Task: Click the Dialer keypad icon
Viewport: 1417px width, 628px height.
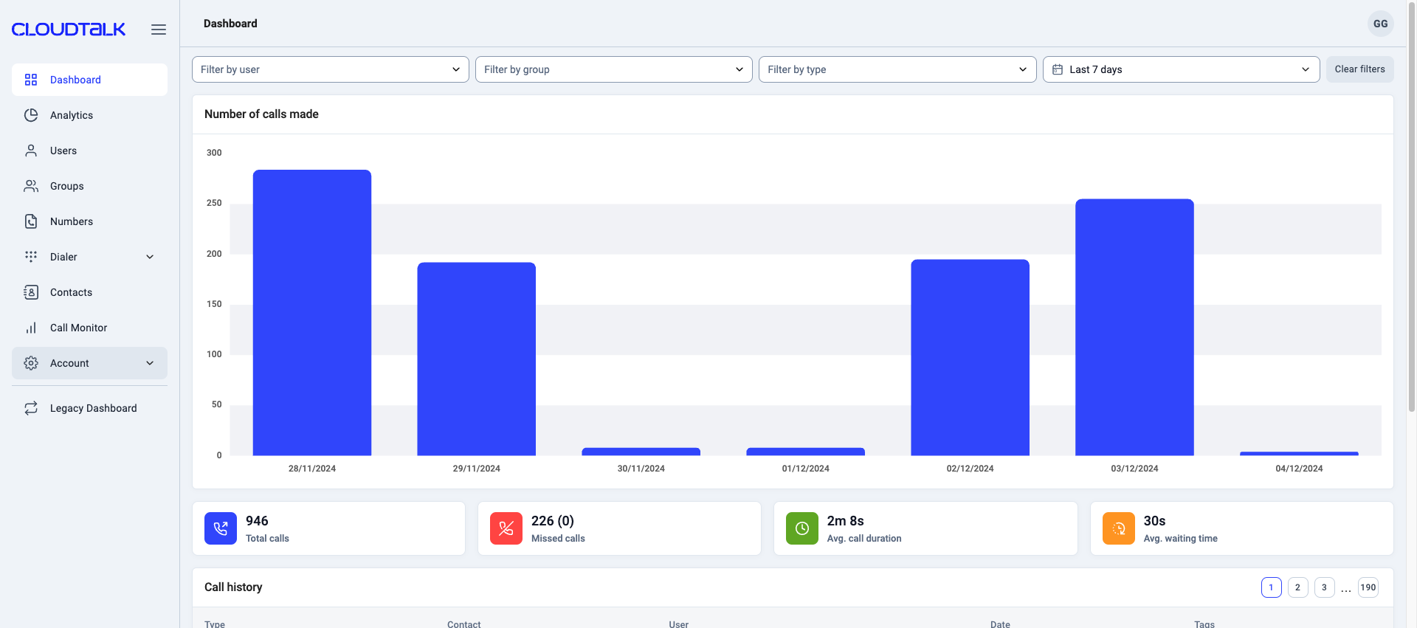Action: pyautogui.click(x=31, y=257)
